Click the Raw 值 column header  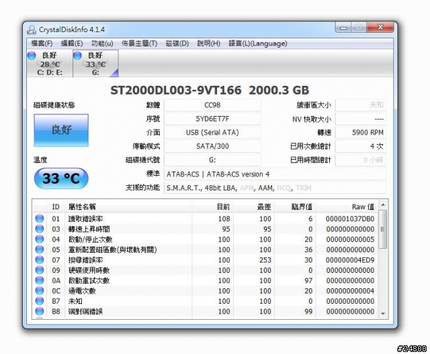click(x=347, y=206)
